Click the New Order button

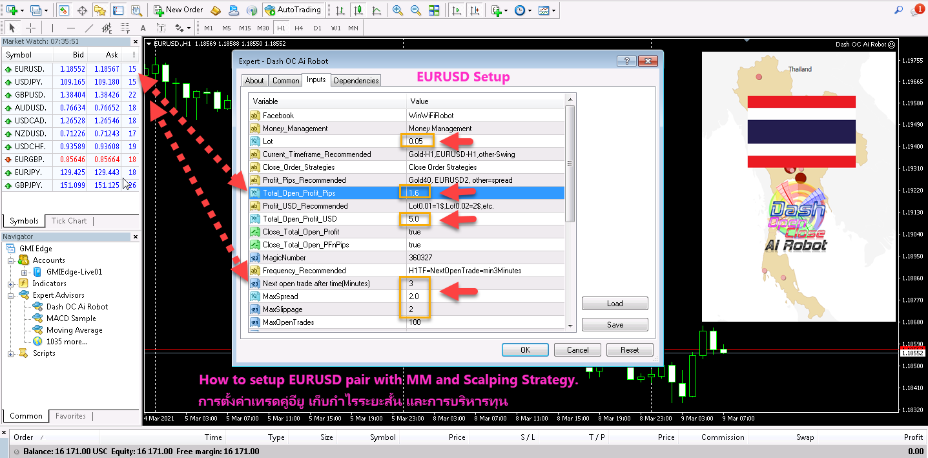[179, 10]
